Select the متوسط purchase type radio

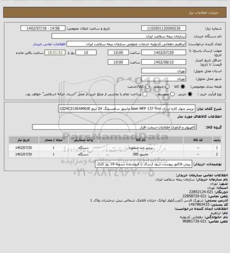pos(172,94)
